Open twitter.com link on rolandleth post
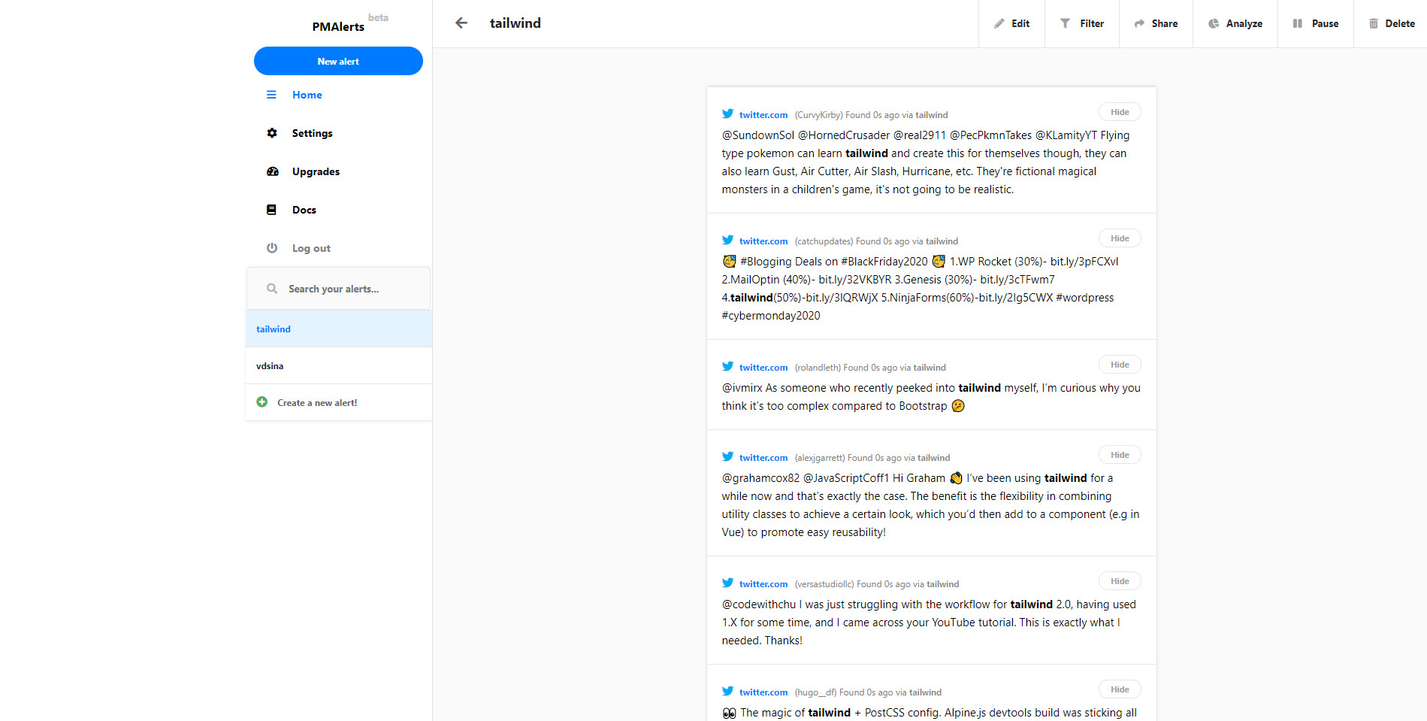The image size is (1427, 721). point(763,368)
